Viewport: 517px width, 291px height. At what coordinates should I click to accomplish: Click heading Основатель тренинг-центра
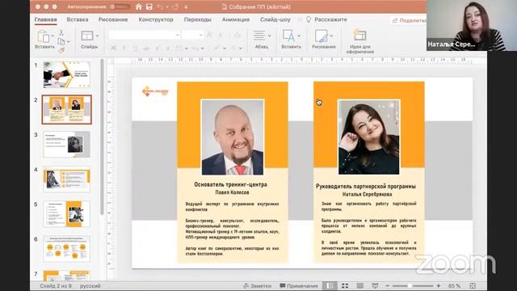pyautogui.click(x=230, y=184)
